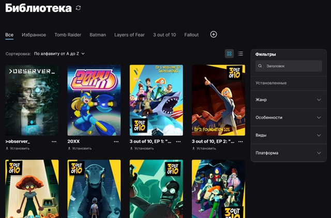Focus the Заголовок search field
The height and width of the screenshot is (218, 331).
click(289, 66)
